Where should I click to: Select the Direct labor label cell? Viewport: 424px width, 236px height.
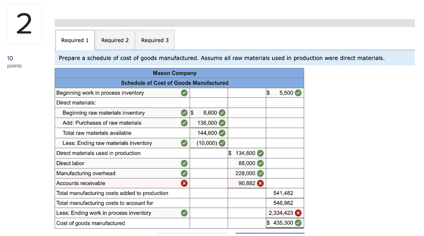point(122,163)
